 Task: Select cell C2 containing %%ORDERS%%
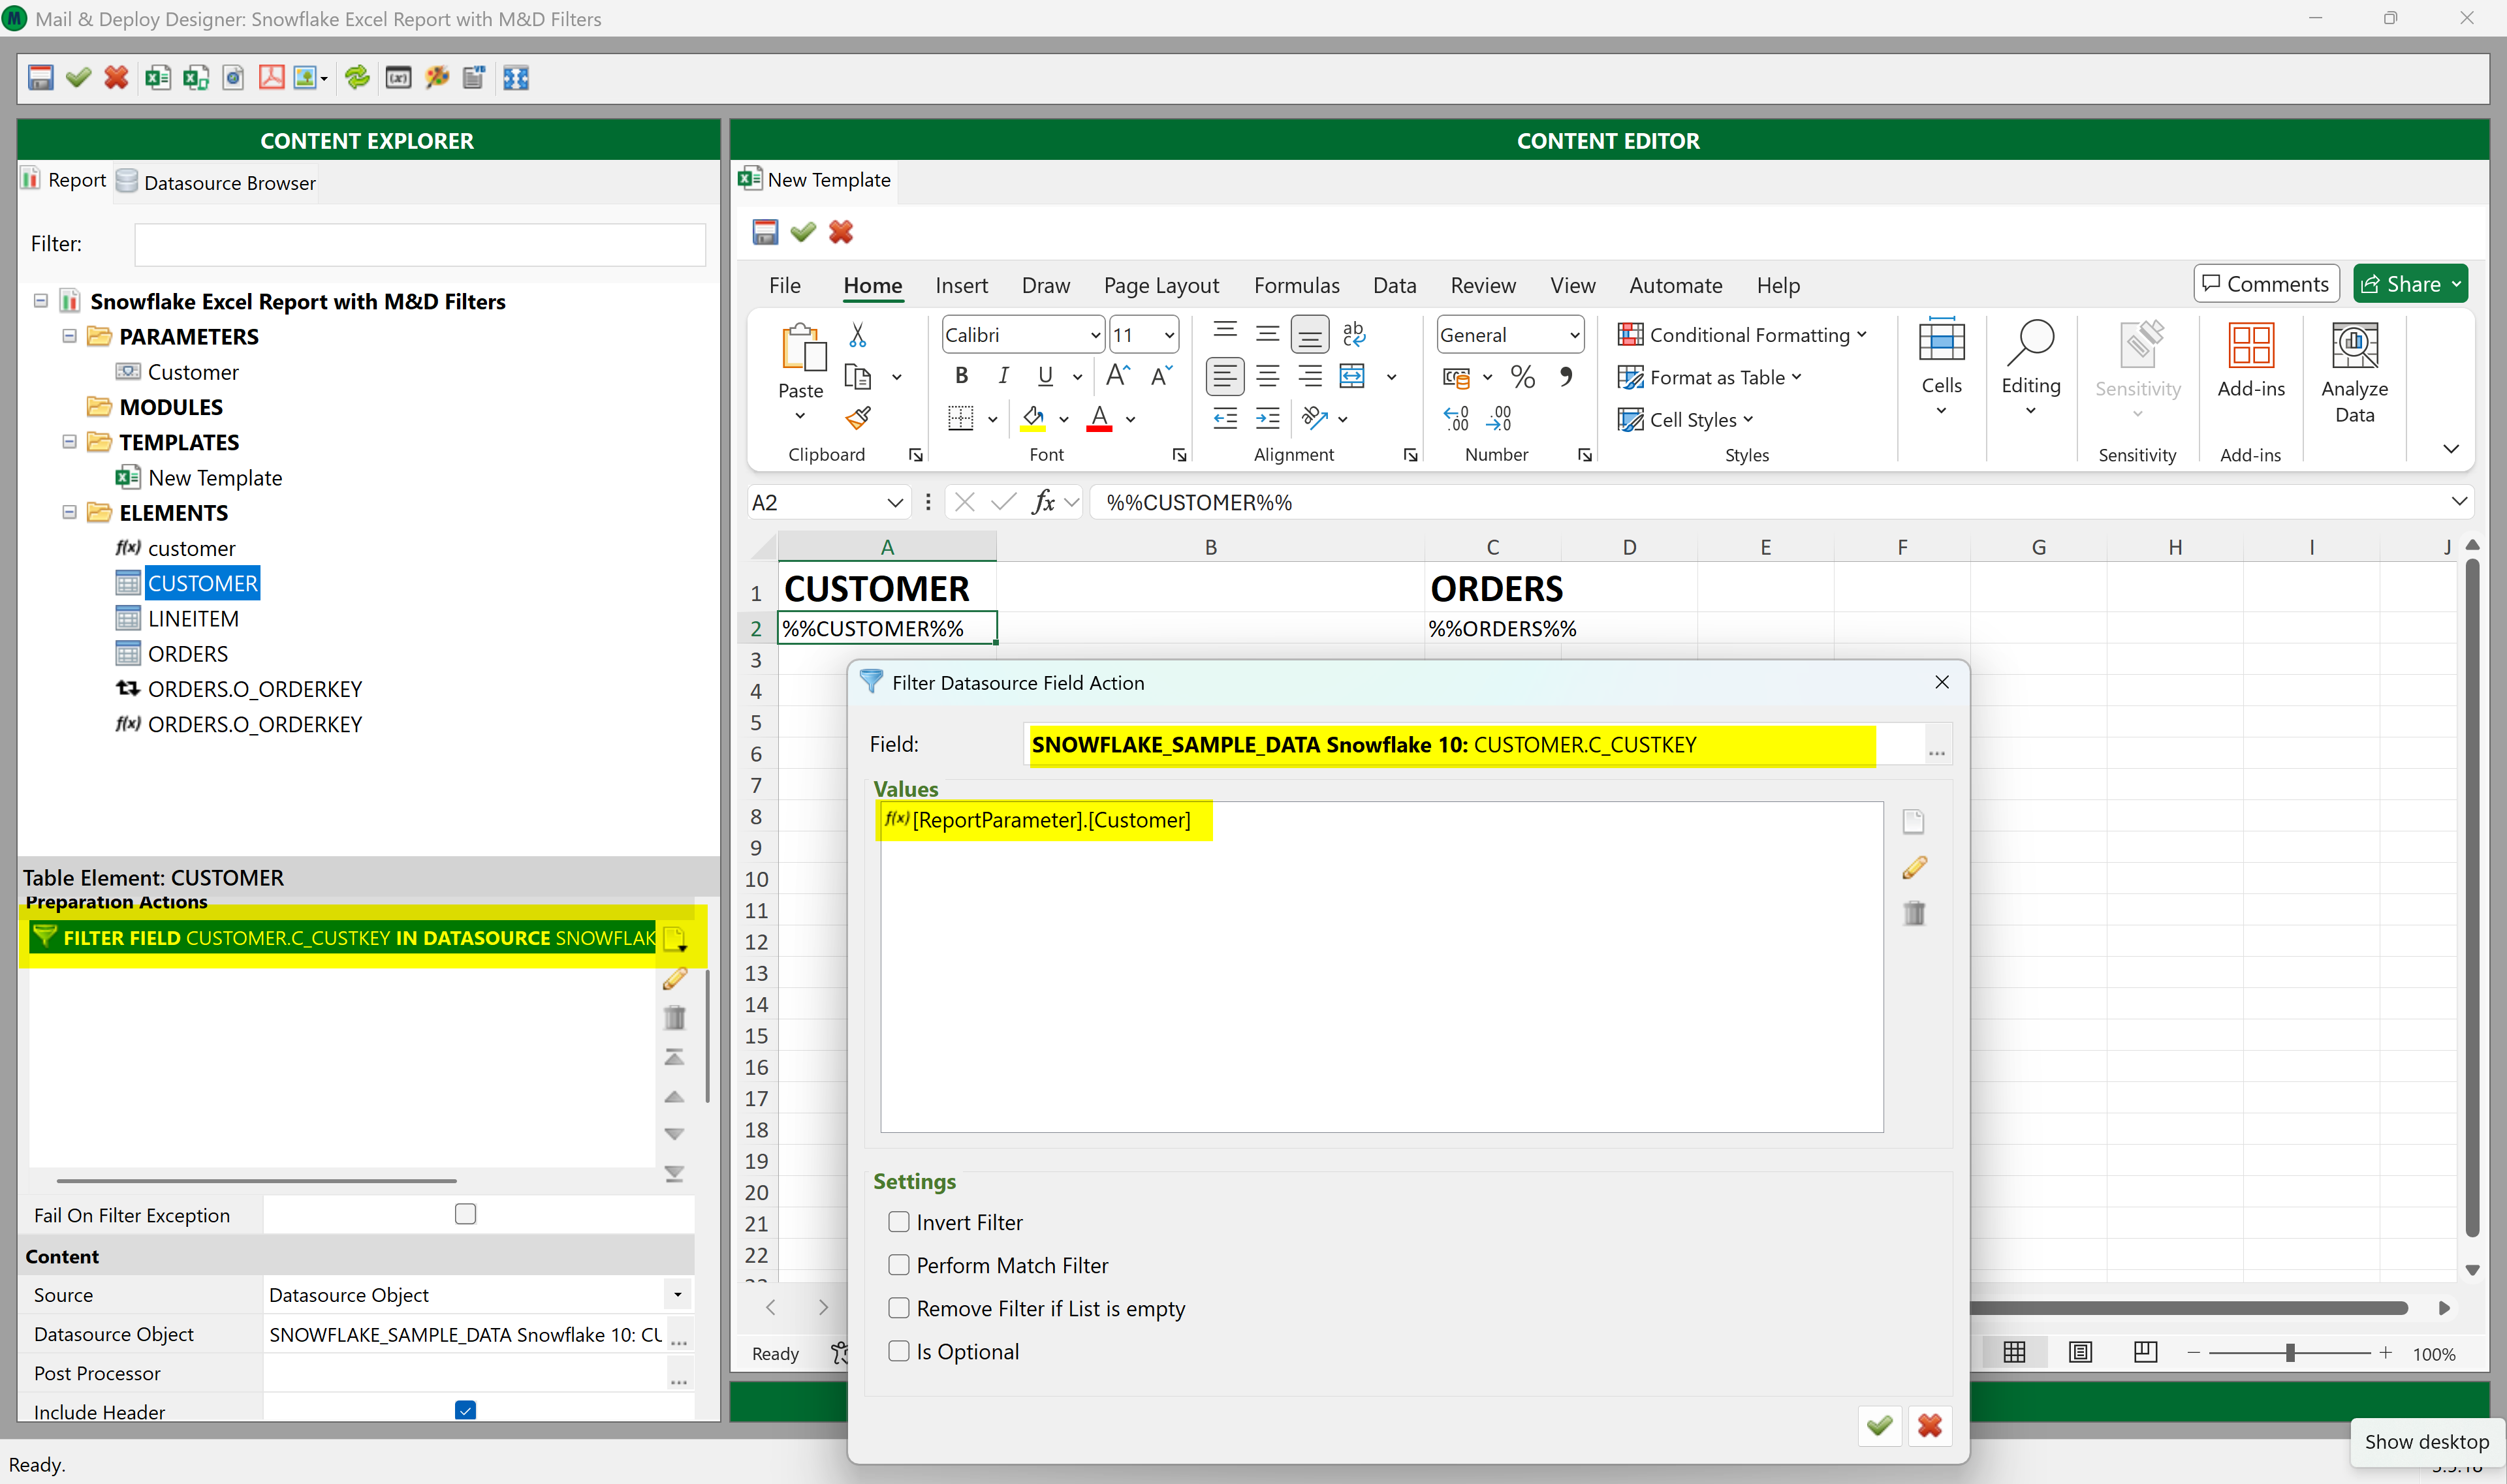[x=1492, y=628]
